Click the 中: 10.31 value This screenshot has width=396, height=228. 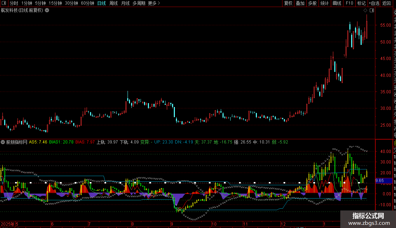coord(261,142)
